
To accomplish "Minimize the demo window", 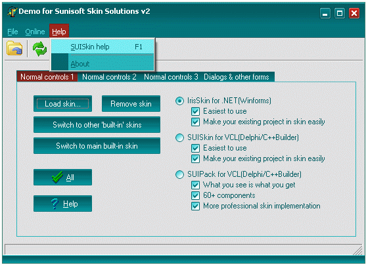I will tap(325, 13).
